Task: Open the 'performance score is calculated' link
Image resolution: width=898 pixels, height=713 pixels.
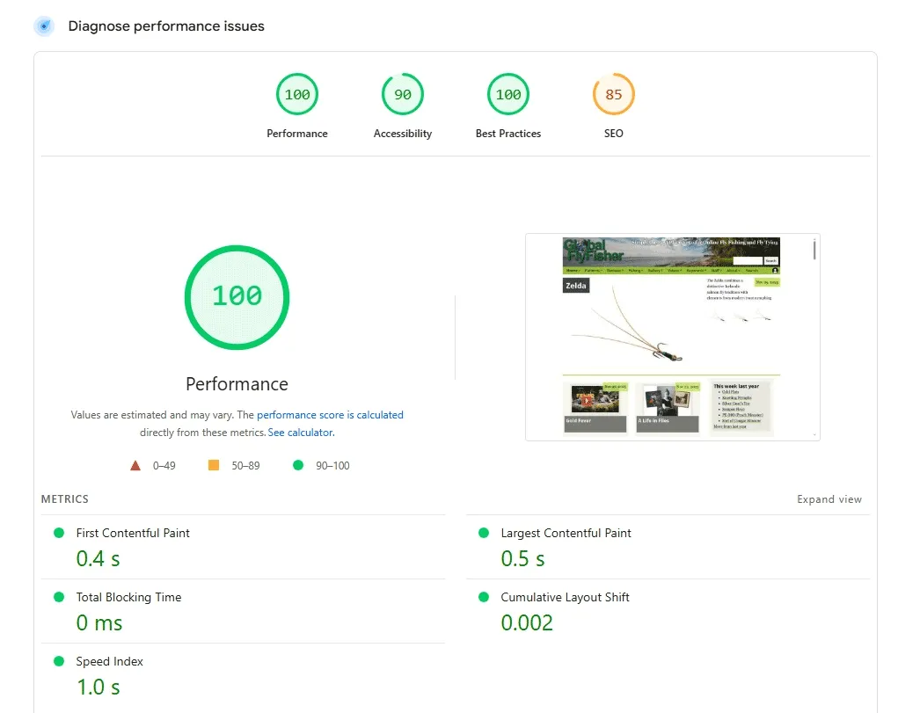Action: coord(330,415)
